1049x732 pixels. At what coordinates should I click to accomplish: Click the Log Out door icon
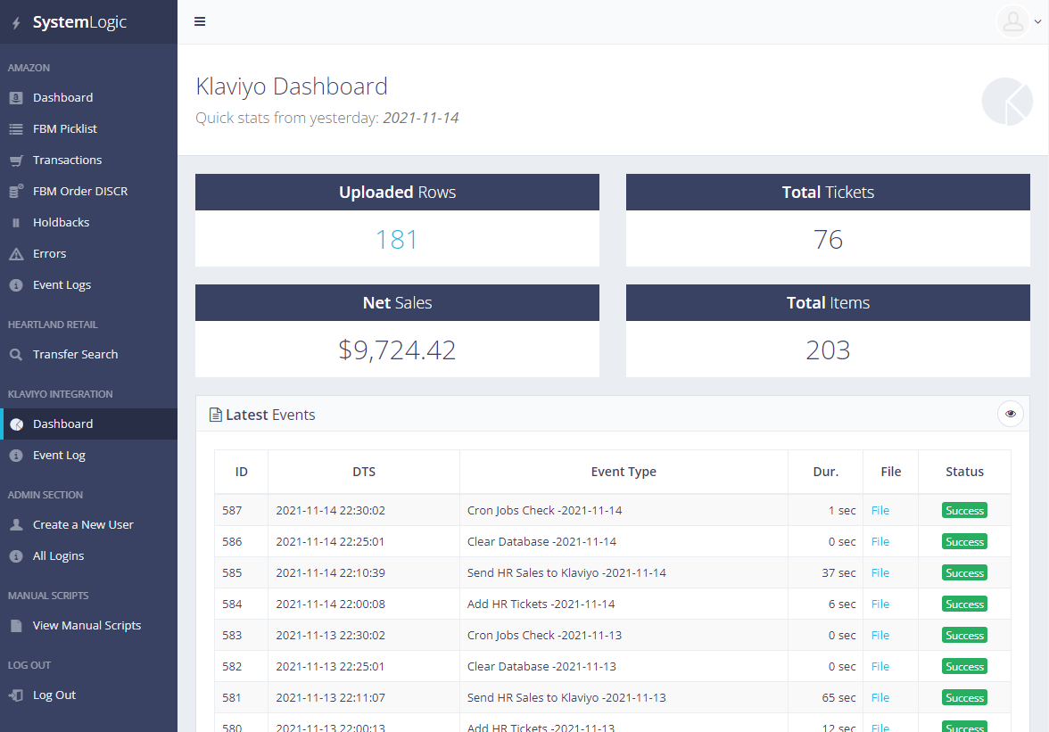[16, 695]
